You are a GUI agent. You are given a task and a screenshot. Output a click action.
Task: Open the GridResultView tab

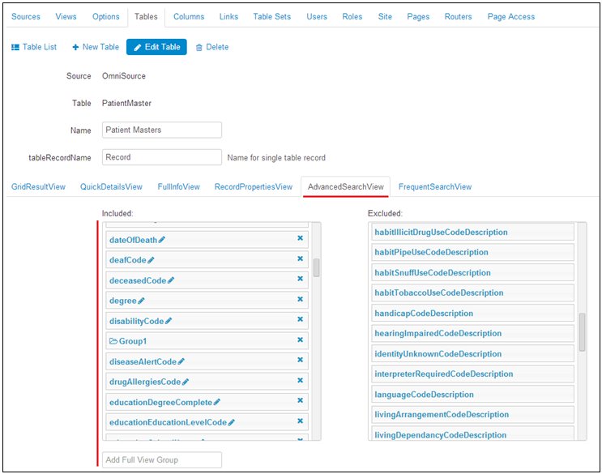[38, 186]
